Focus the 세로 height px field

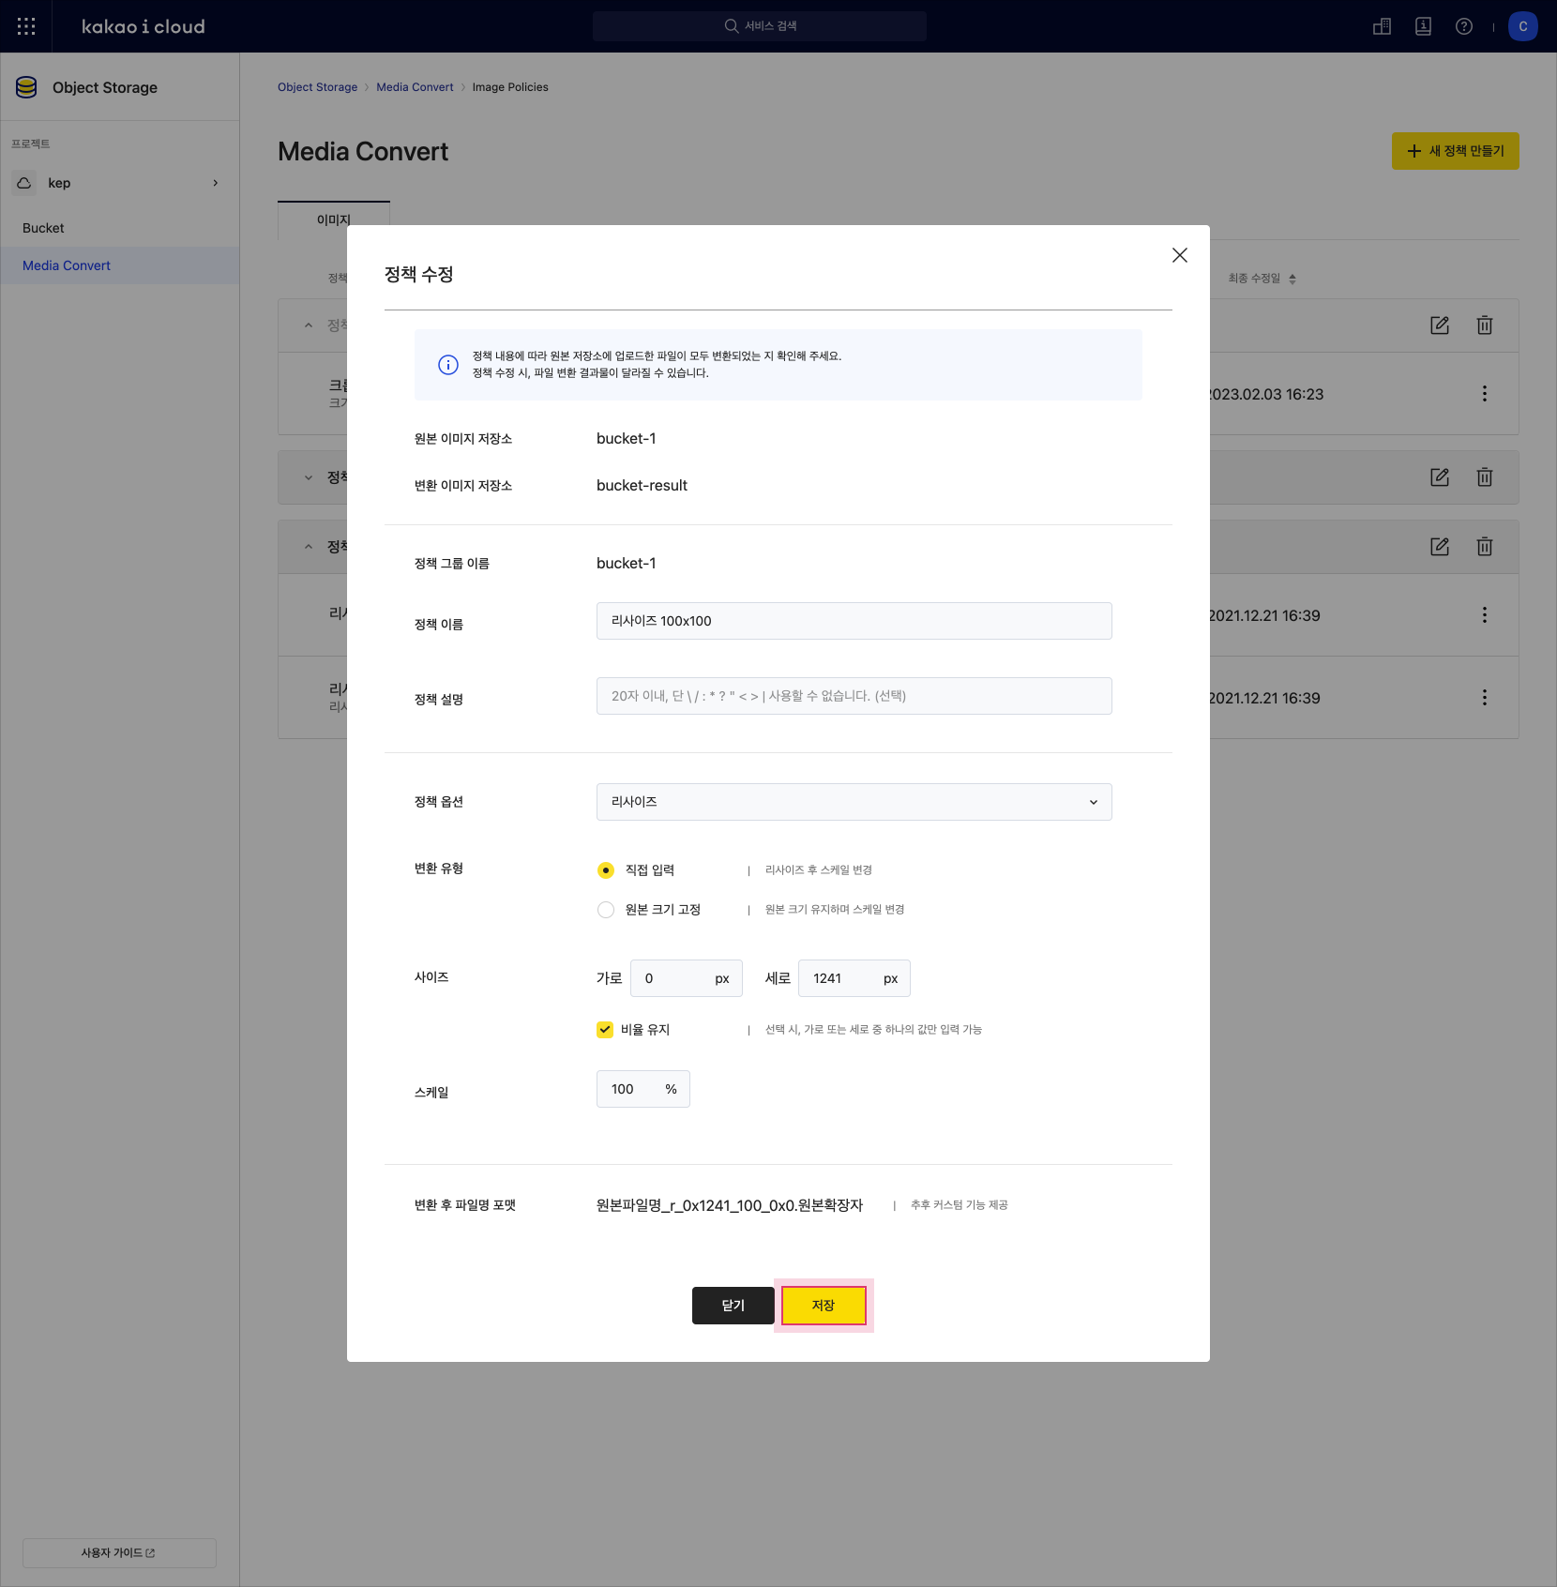pos(854,978)
